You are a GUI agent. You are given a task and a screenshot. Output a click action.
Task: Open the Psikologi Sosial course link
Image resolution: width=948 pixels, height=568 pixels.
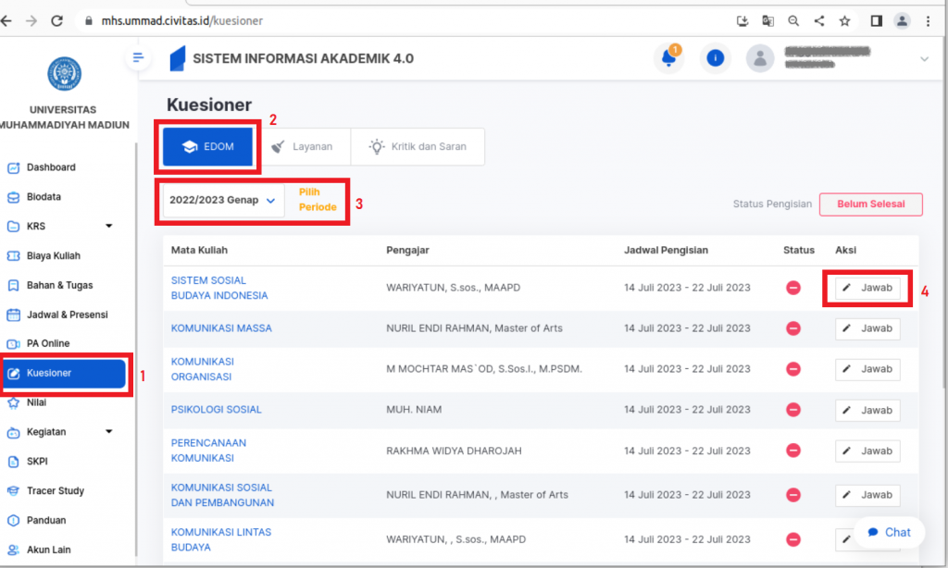(x=216, y=409)
